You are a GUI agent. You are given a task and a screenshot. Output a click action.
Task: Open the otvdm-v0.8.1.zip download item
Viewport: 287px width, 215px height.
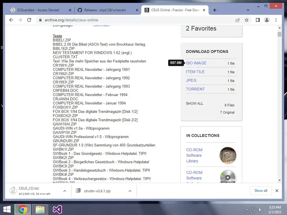[97, 191]
